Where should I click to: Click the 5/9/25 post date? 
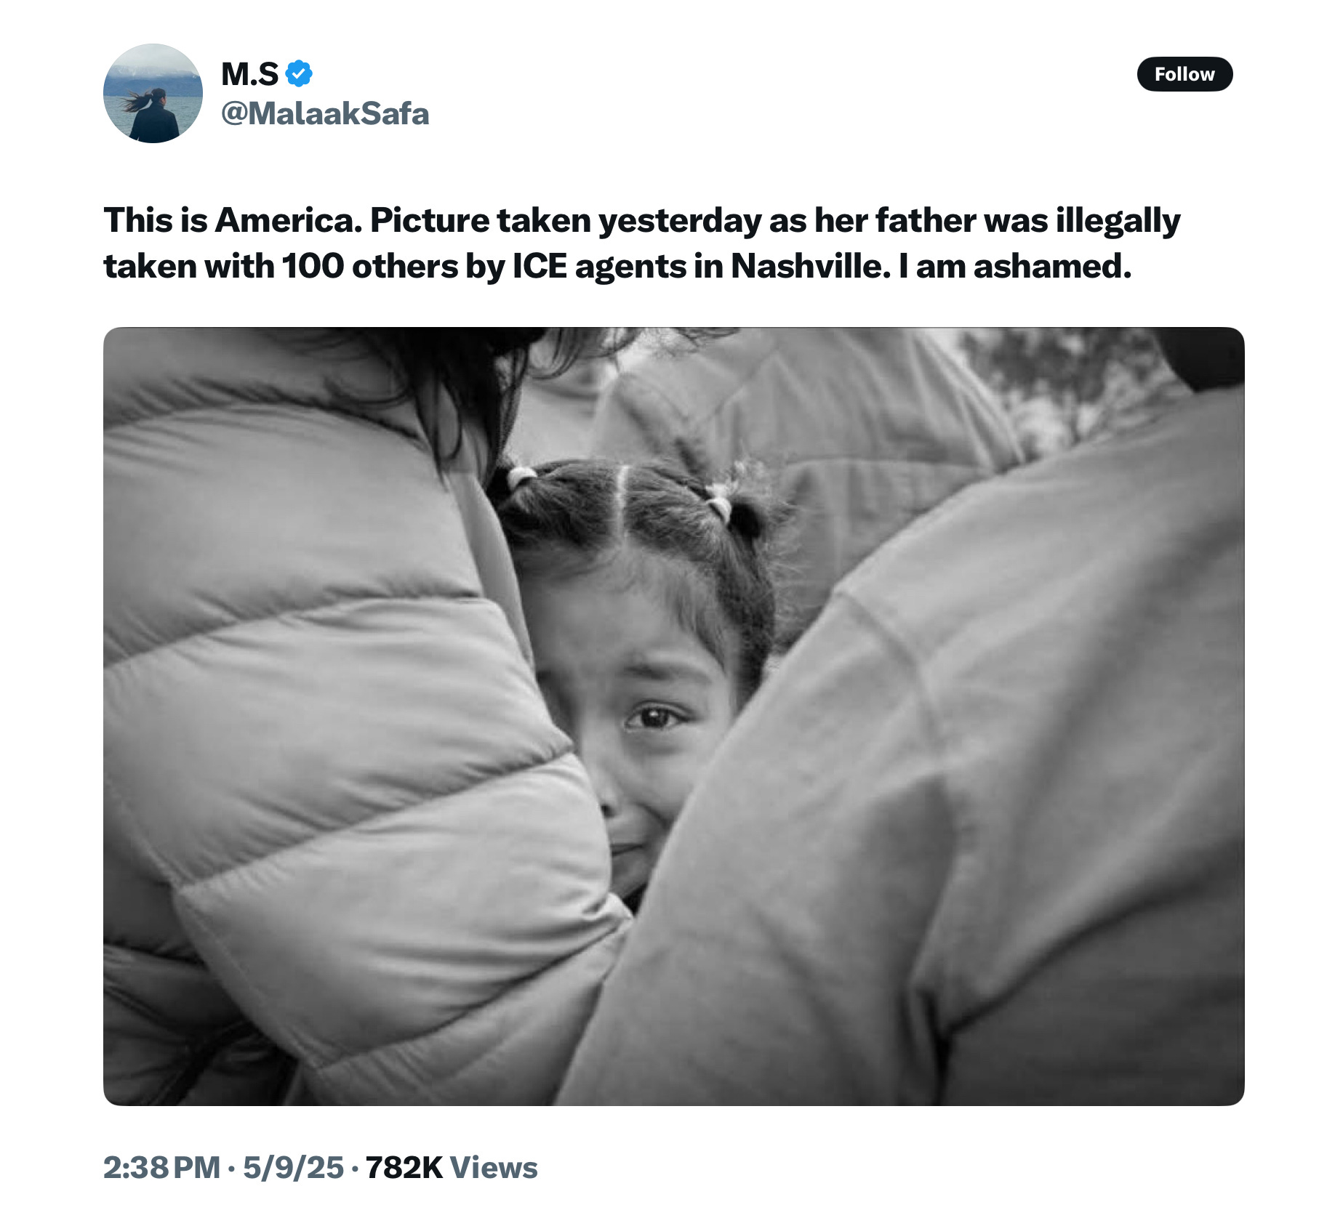pos(293,1168)
